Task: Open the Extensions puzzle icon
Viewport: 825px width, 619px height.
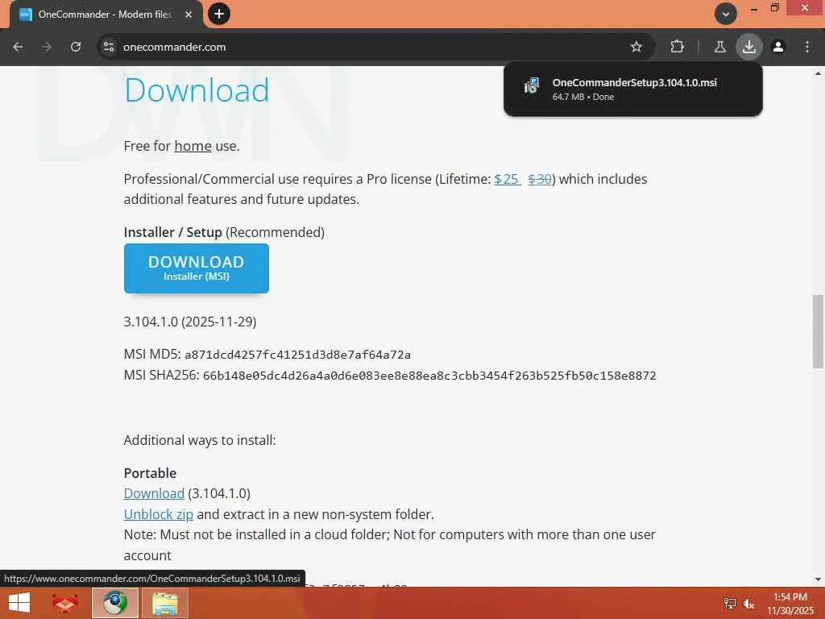Action: click(677, 47)
